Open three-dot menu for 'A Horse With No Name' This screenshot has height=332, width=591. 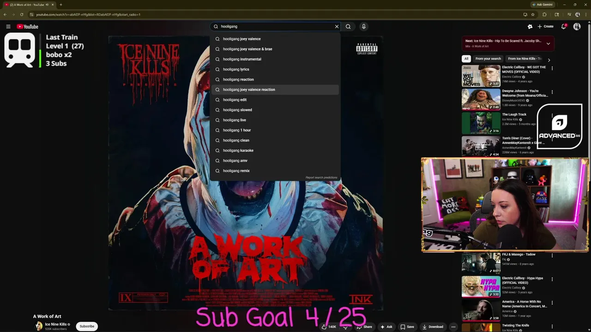pos(552,303)
